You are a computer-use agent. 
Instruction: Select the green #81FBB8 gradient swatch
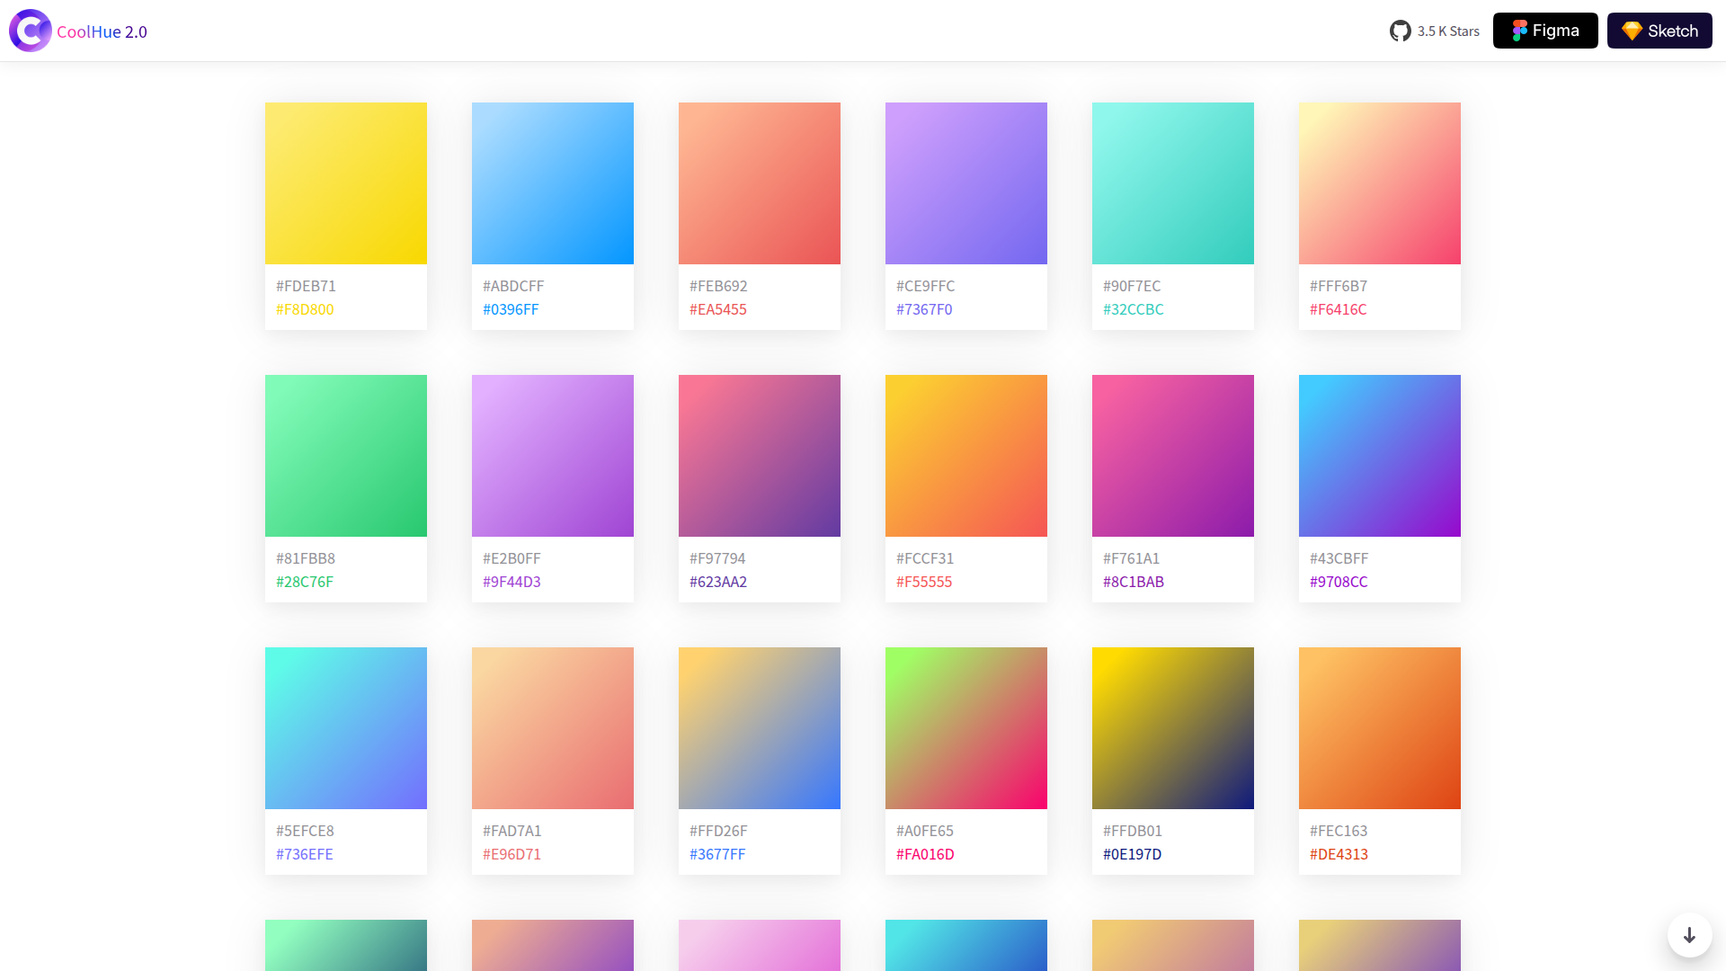coord(346,456)
